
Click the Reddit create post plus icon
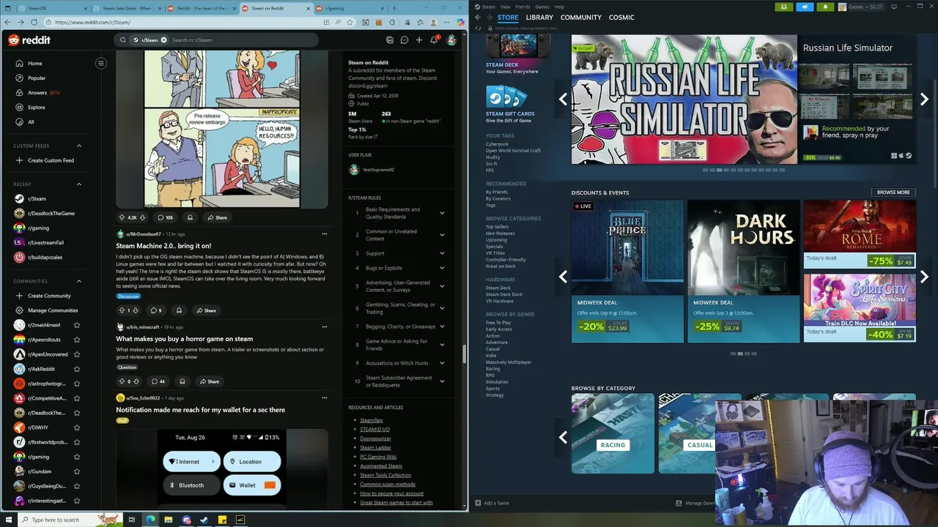419,40
